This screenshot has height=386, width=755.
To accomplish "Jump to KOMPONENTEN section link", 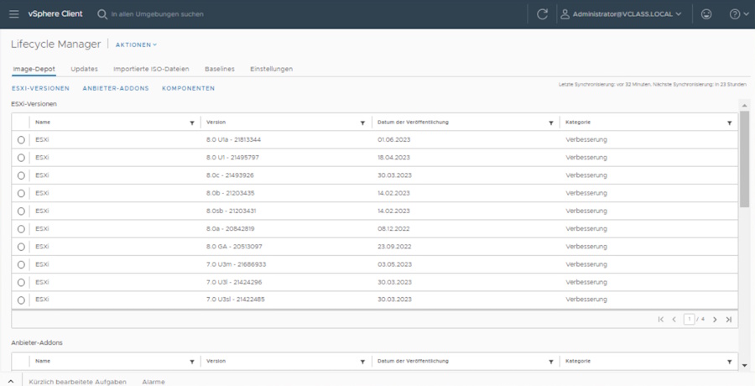I will point(188,88).
